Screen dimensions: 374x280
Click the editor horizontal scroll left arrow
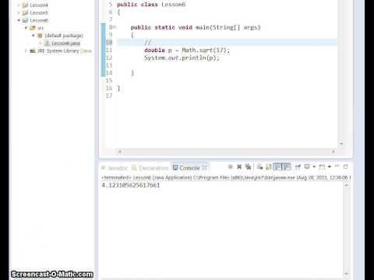120,152
